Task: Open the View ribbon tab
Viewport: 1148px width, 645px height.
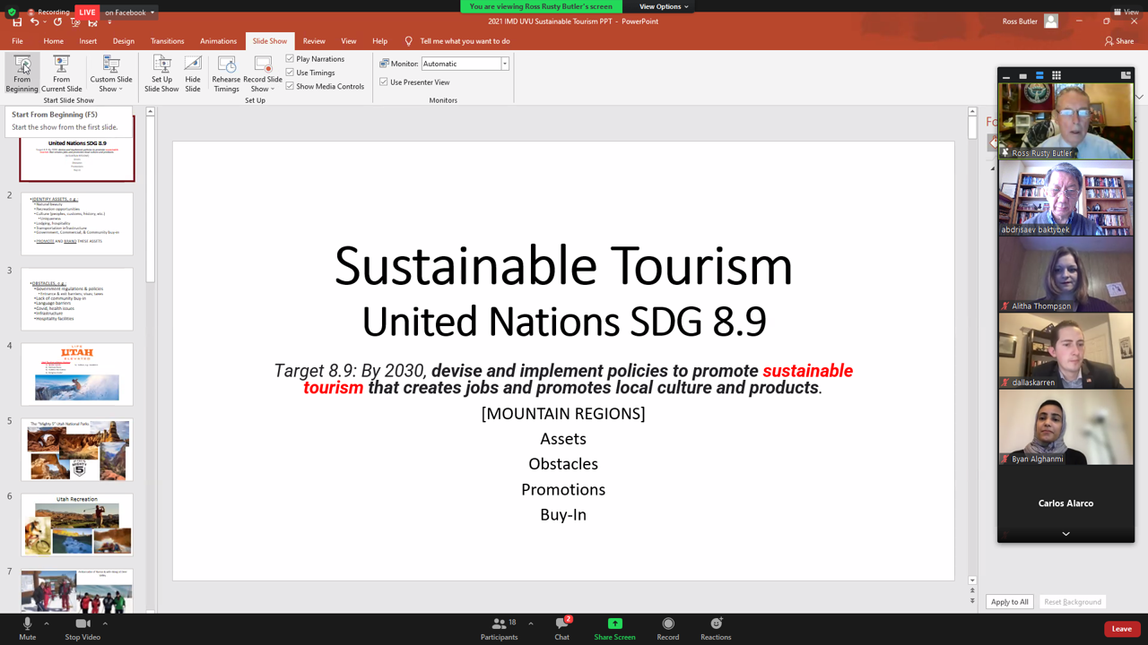Action: coord(348,41)
